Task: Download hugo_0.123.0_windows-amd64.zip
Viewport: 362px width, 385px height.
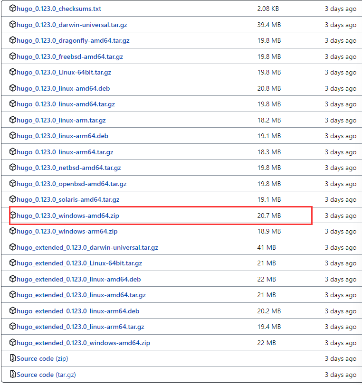Action: (68, 216)
